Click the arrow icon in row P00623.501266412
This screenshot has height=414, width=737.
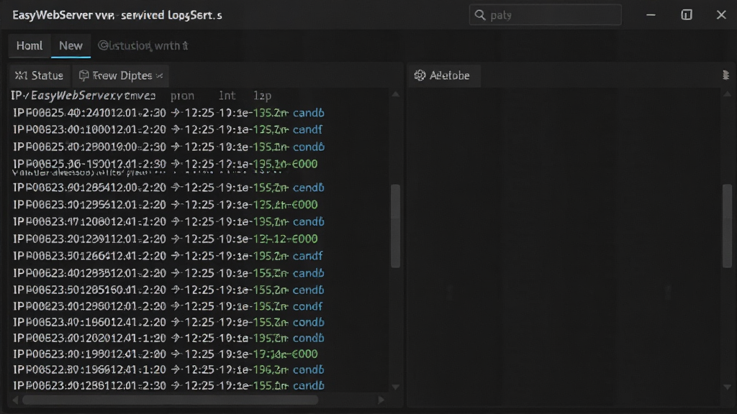176,256
